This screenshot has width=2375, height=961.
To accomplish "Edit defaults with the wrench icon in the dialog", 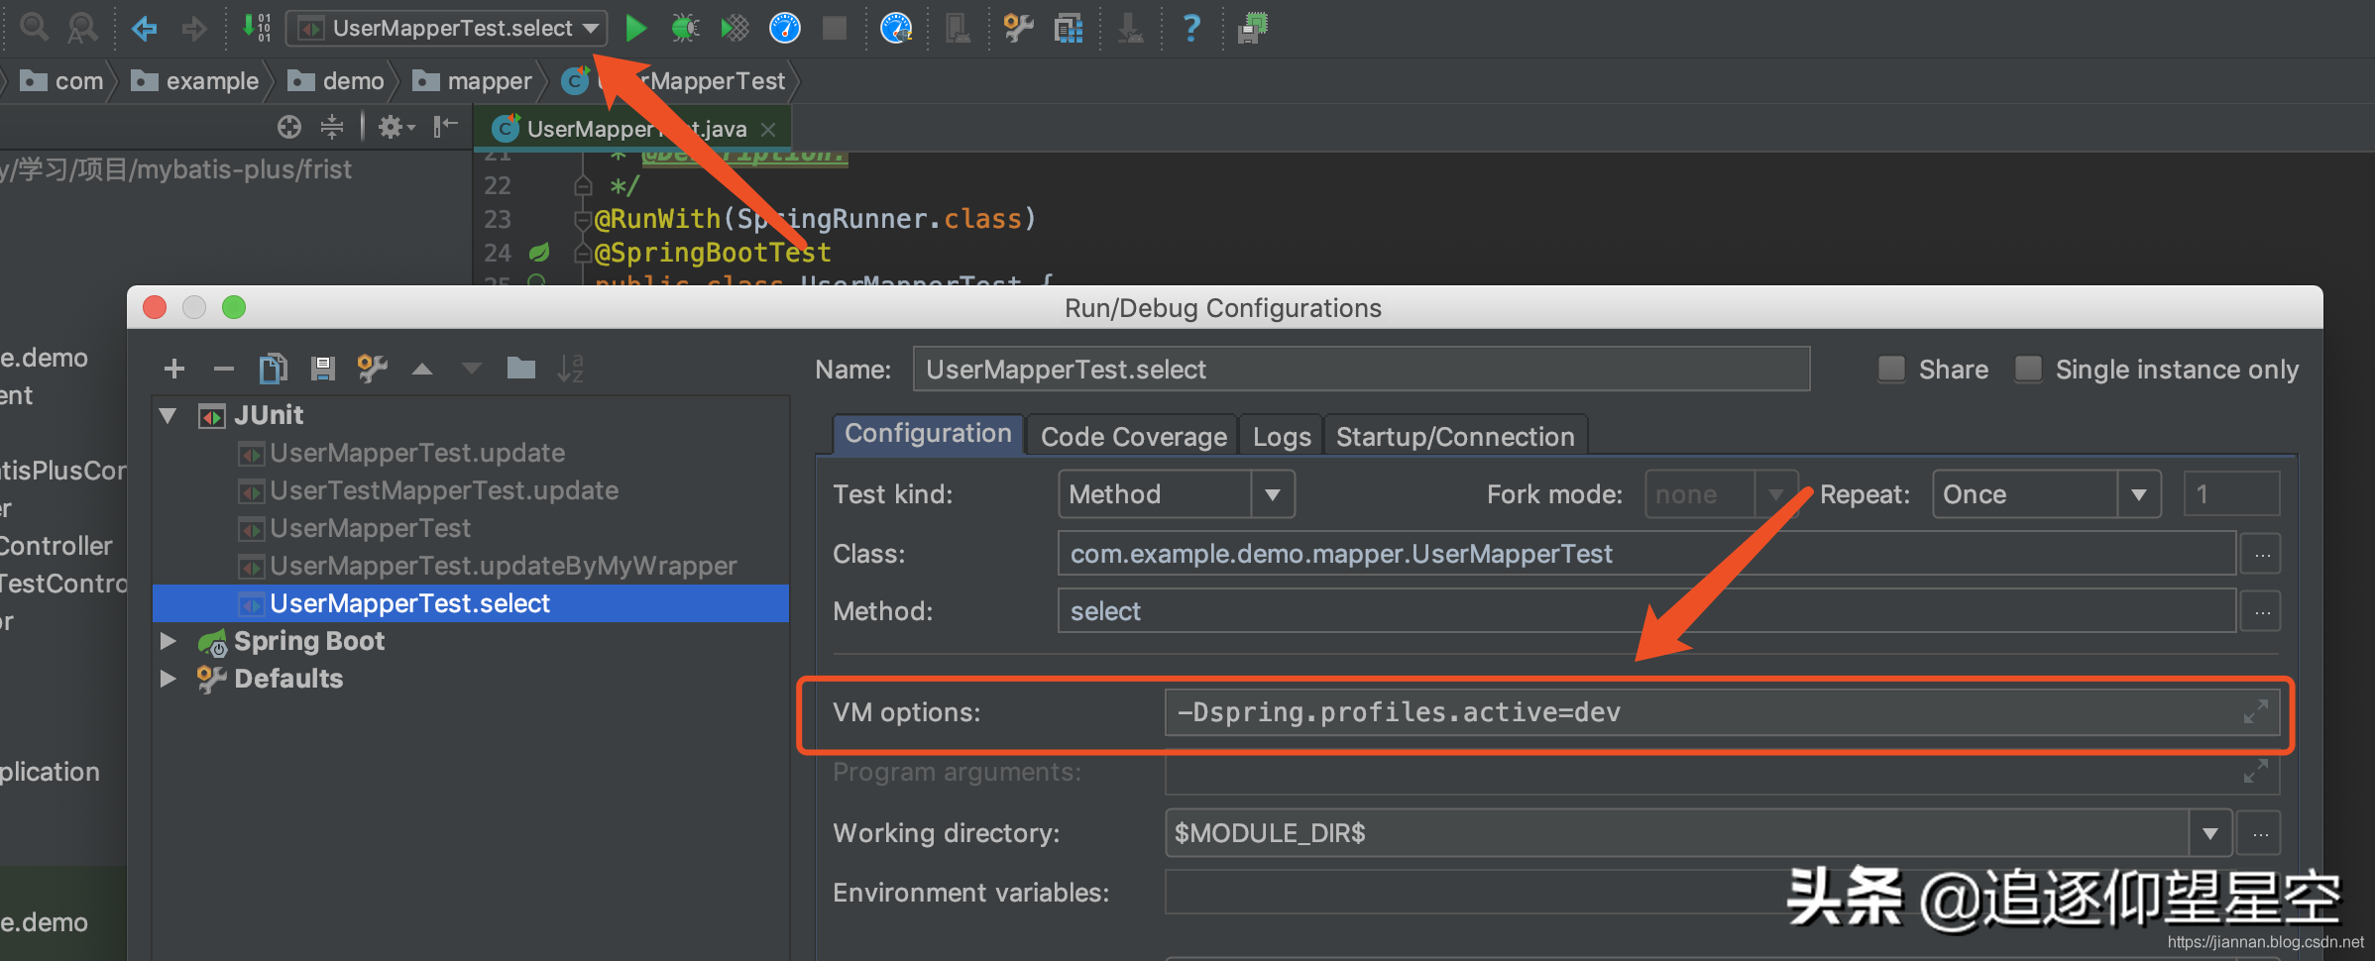I will tap(372, 369).
